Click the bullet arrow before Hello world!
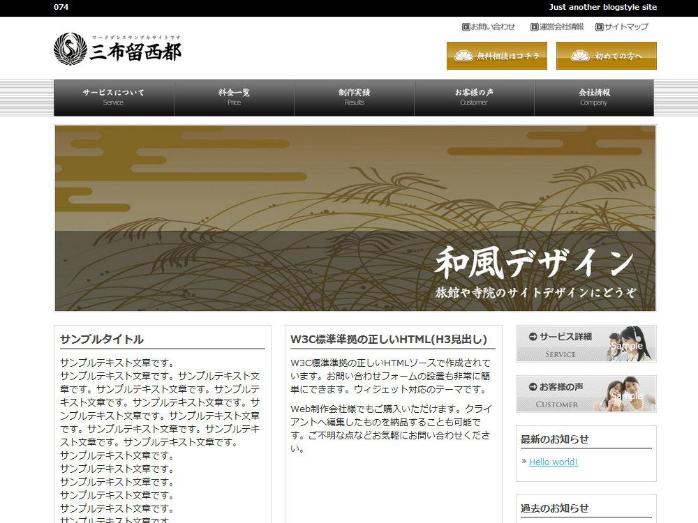The width and height of the screenshot is (698, 523). click(524, 461)
